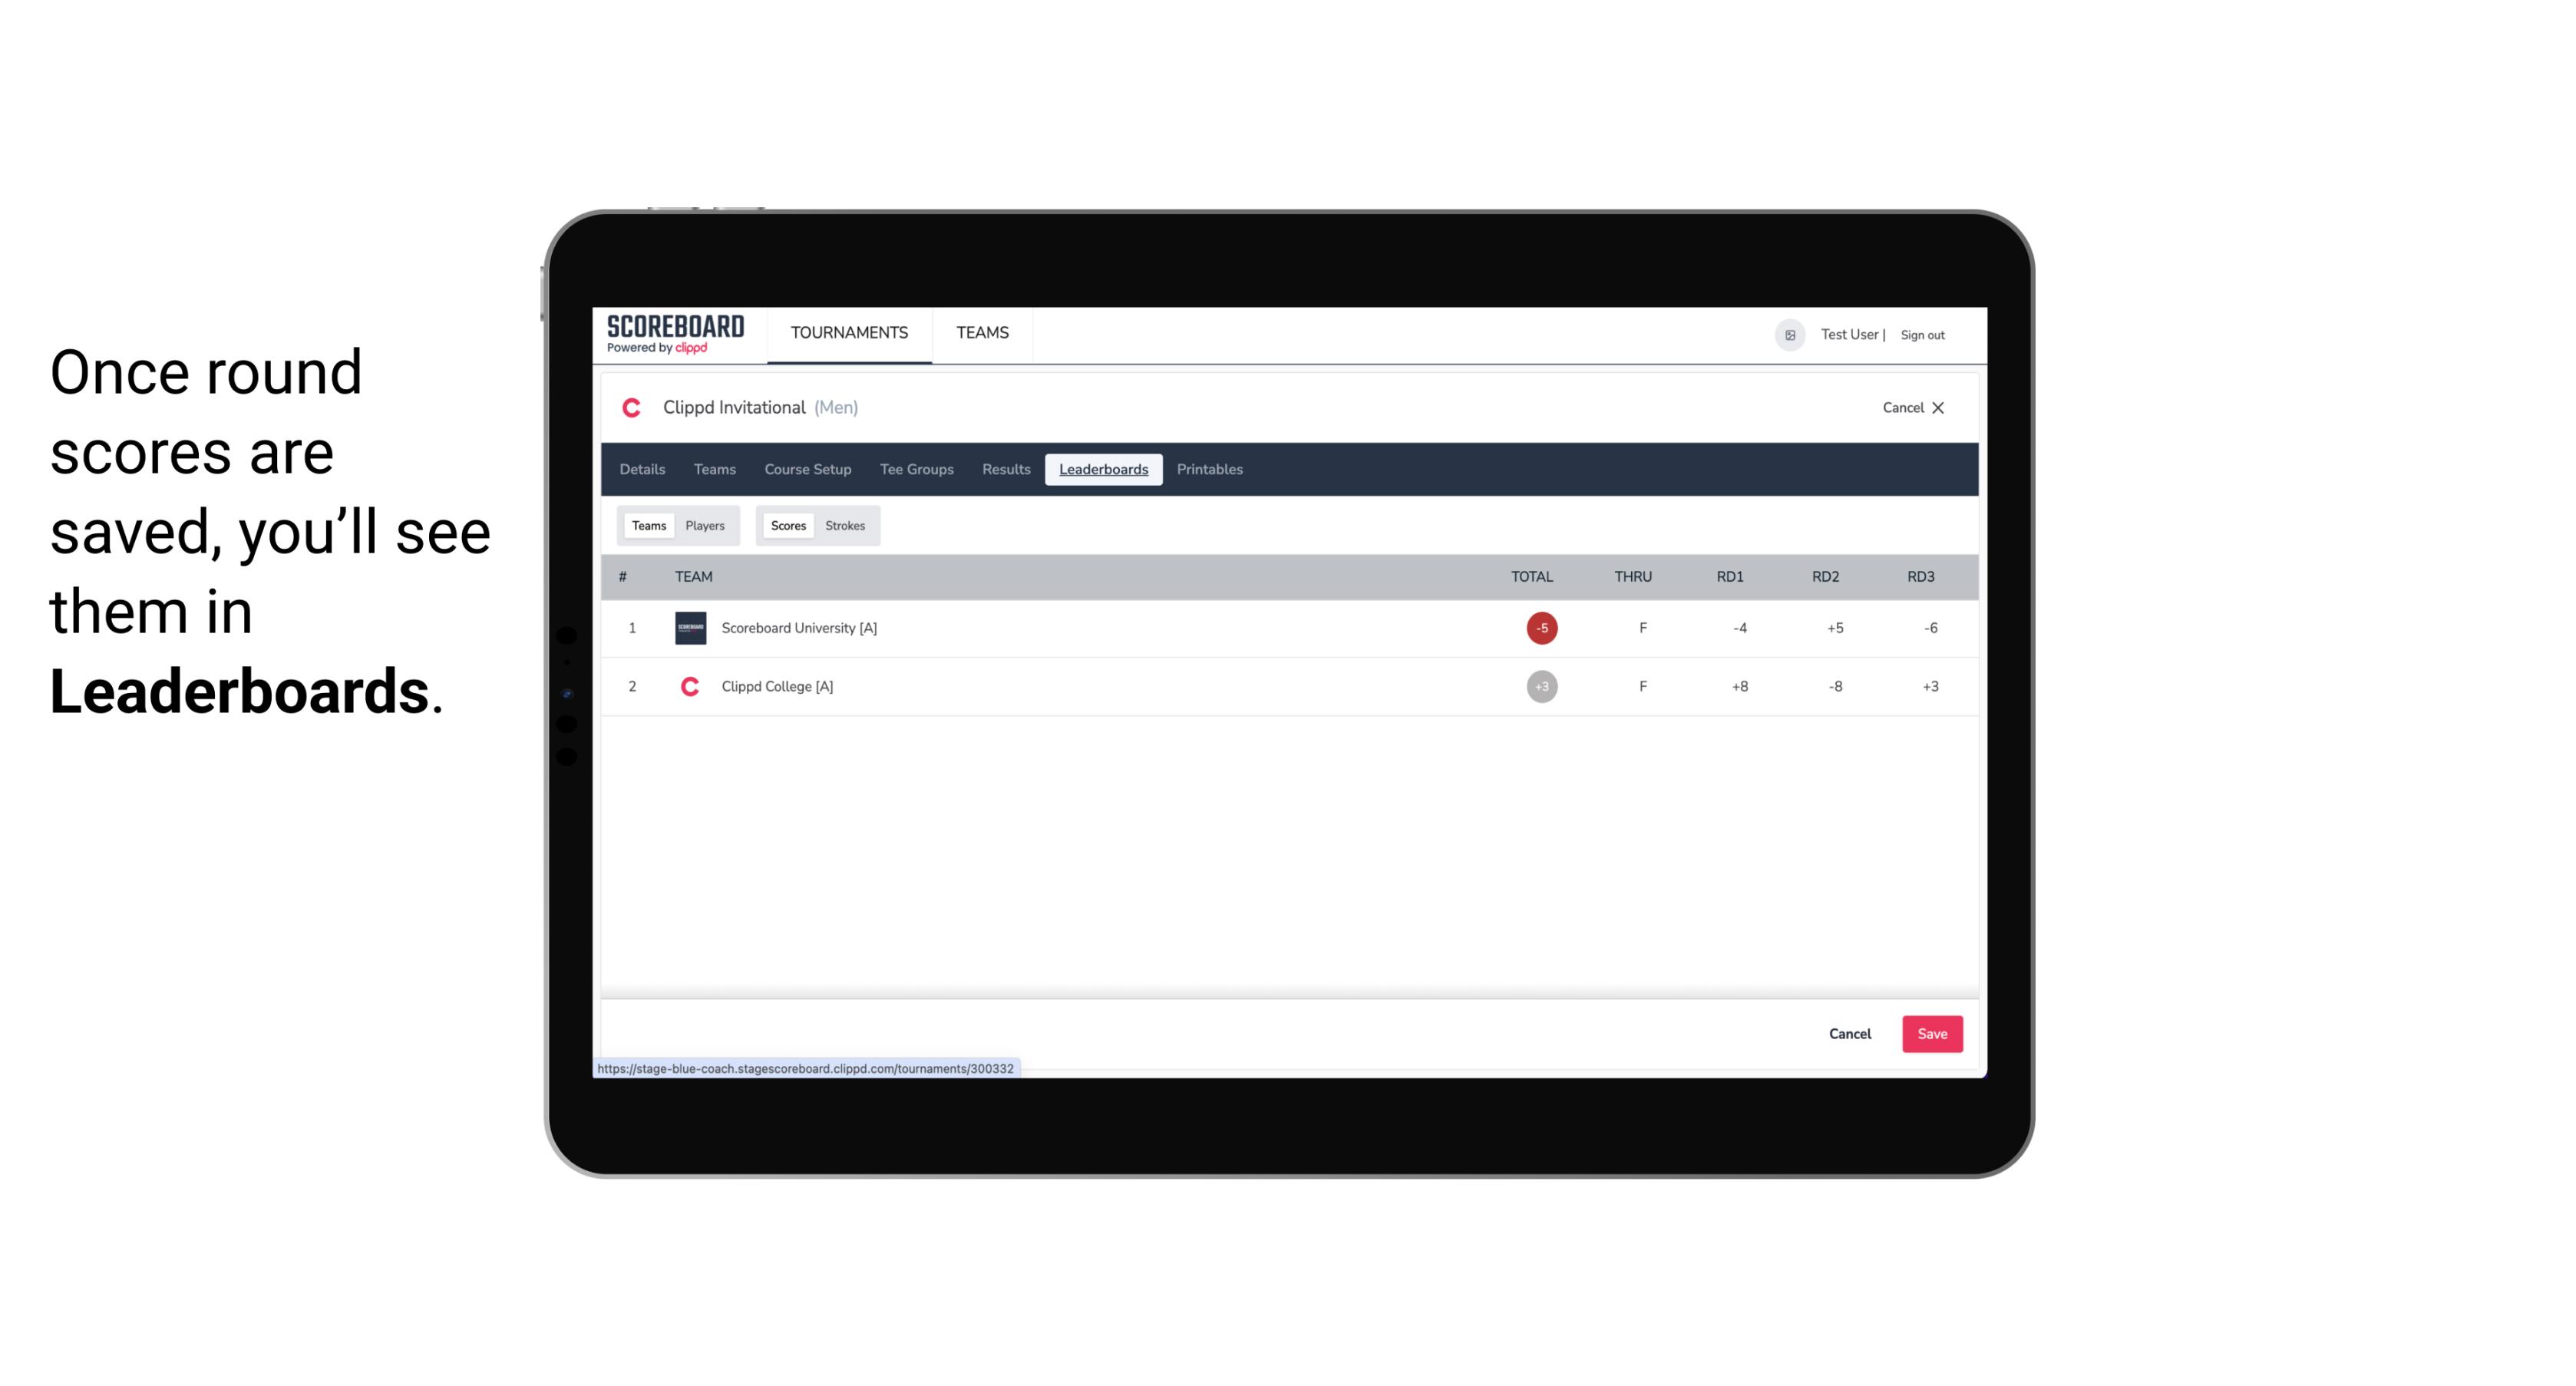2576x1386 pixels.
Task: Select the Teams tab in leaderboard
Action: click(x=646, y=526)
